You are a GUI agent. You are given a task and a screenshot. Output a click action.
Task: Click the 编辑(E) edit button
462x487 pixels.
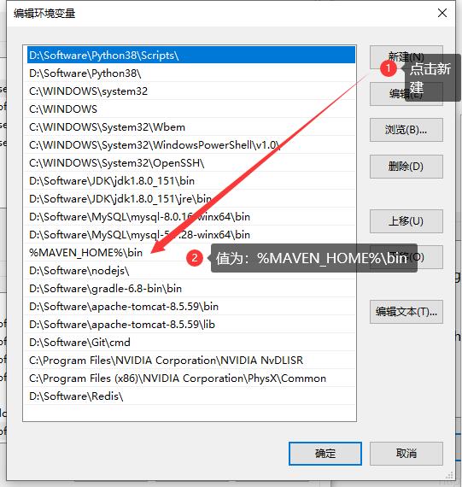(x=406, y=93)
